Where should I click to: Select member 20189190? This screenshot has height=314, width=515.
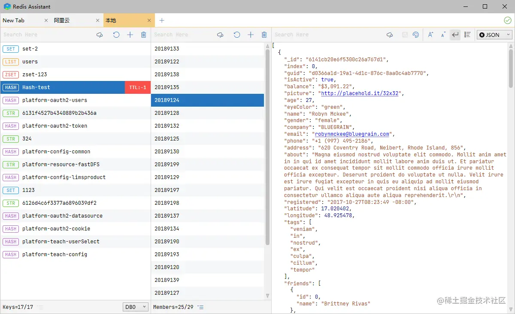click(x=208, y=242)
